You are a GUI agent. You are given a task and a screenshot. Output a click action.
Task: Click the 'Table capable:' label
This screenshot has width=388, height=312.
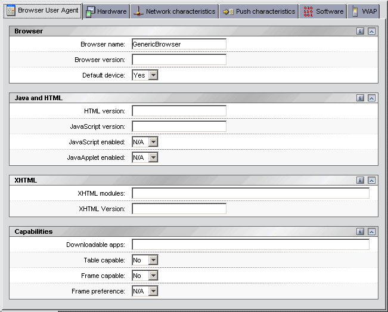click(x=104, y=260)
